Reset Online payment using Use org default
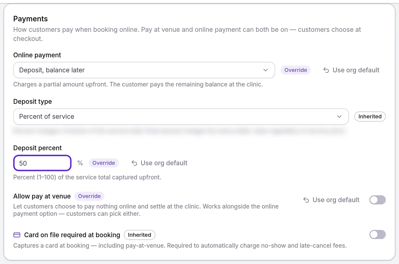 coord(351,70)
